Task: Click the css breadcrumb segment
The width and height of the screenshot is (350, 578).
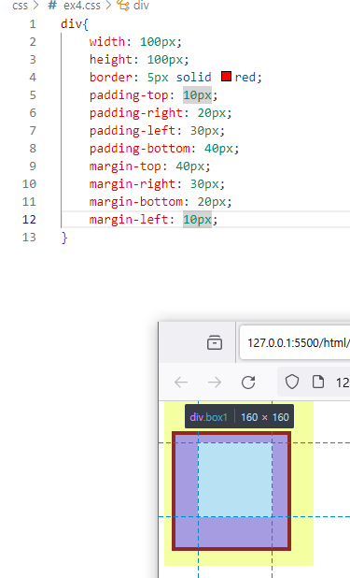Action: tap(20, 6)
